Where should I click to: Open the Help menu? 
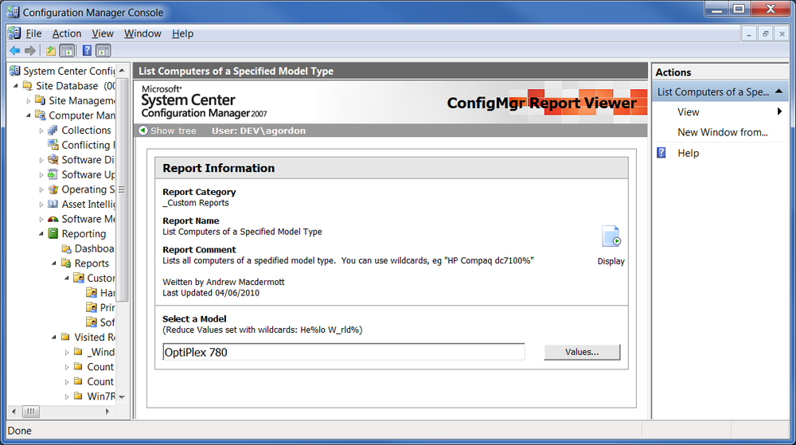(182, 33)
